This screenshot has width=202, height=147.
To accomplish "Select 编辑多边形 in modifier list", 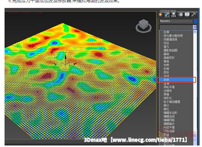I will (171, 113).
